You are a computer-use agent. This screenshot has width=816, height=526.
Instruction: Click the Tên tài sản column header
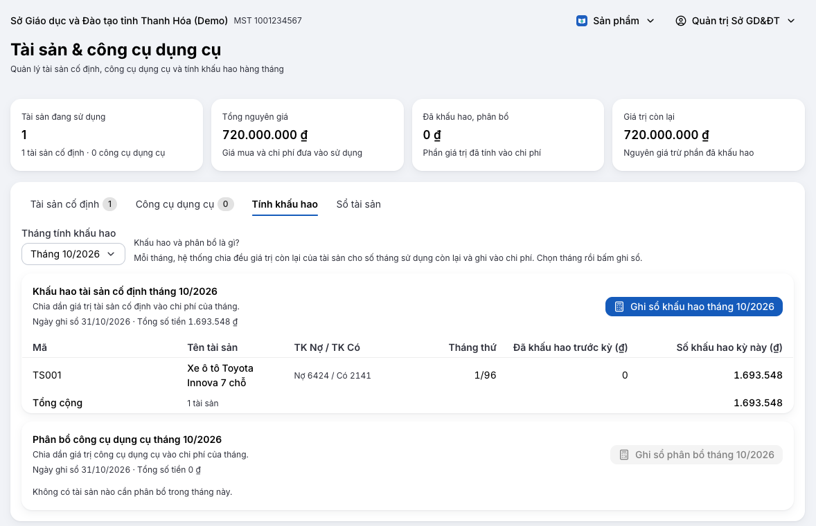click(x=213, y=347)
